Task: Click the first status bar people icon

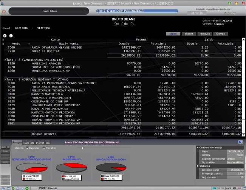Action: click(3, 188)
